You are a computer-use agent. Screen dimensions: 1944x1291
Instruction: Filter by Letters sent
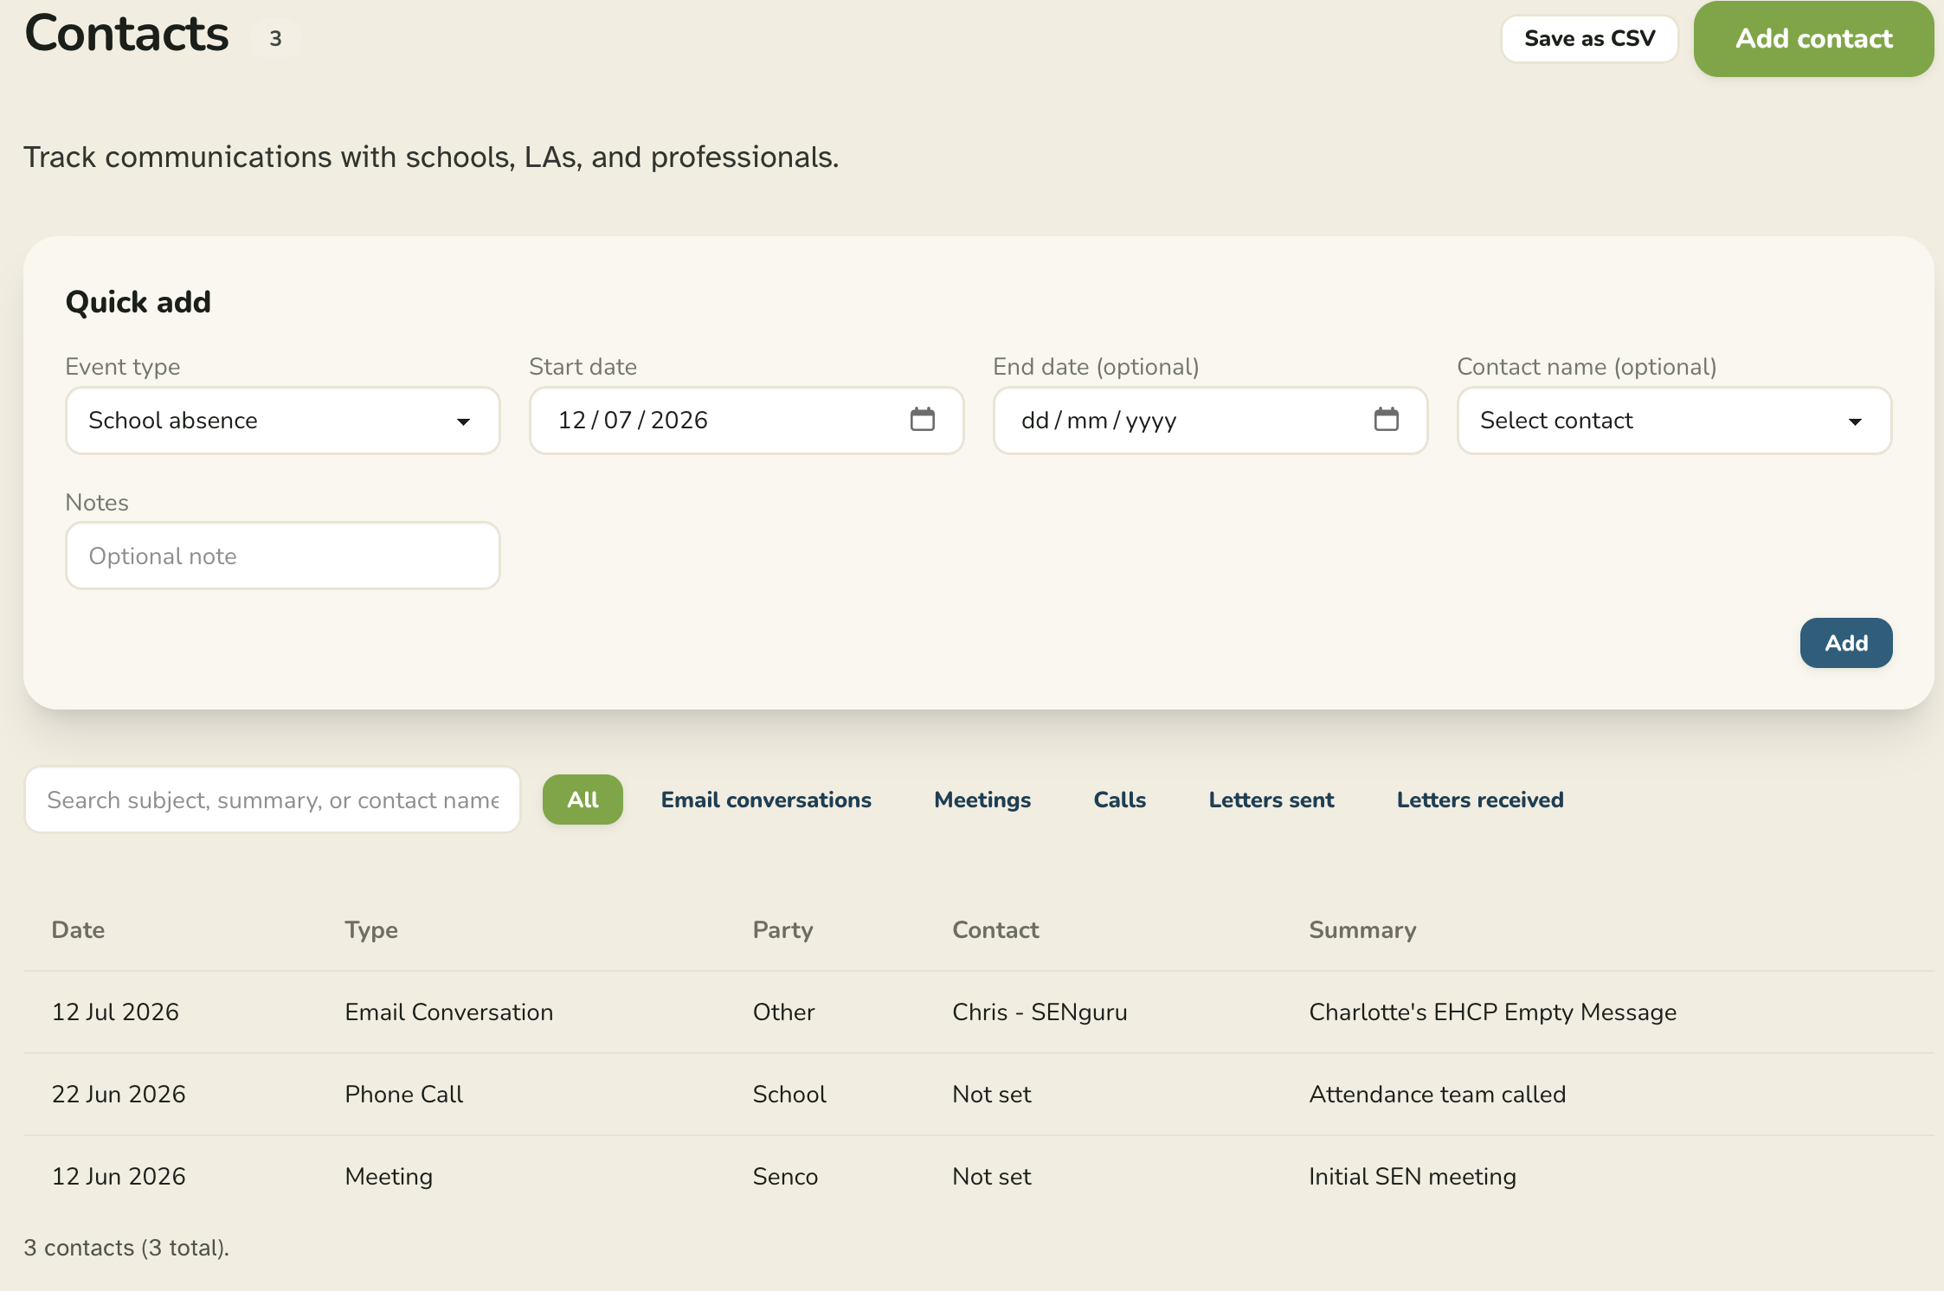pyautogui.click(x=1271, y=800)
